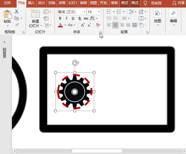Click the Increase Font Size icon
Viewport: 186px width, 154px height.
pos(83,25)
